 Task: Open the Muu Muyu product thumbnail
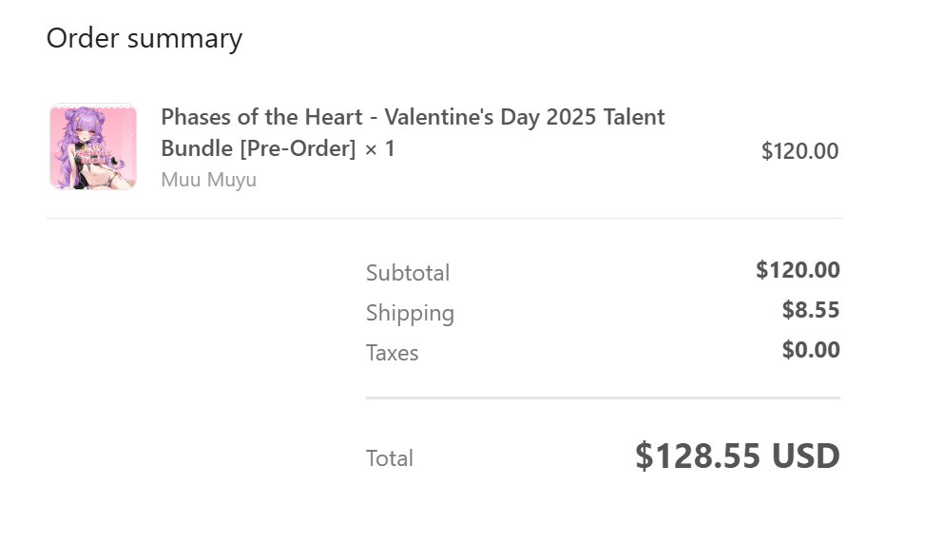(x=93, y=146)
